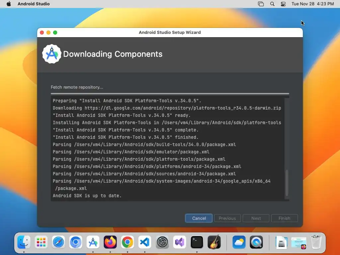The height and width of the screenshot is (255, 340).
Task: Click the 'Parsing ...platforms/android-34/package.xml' line
Action: [147, 166]
